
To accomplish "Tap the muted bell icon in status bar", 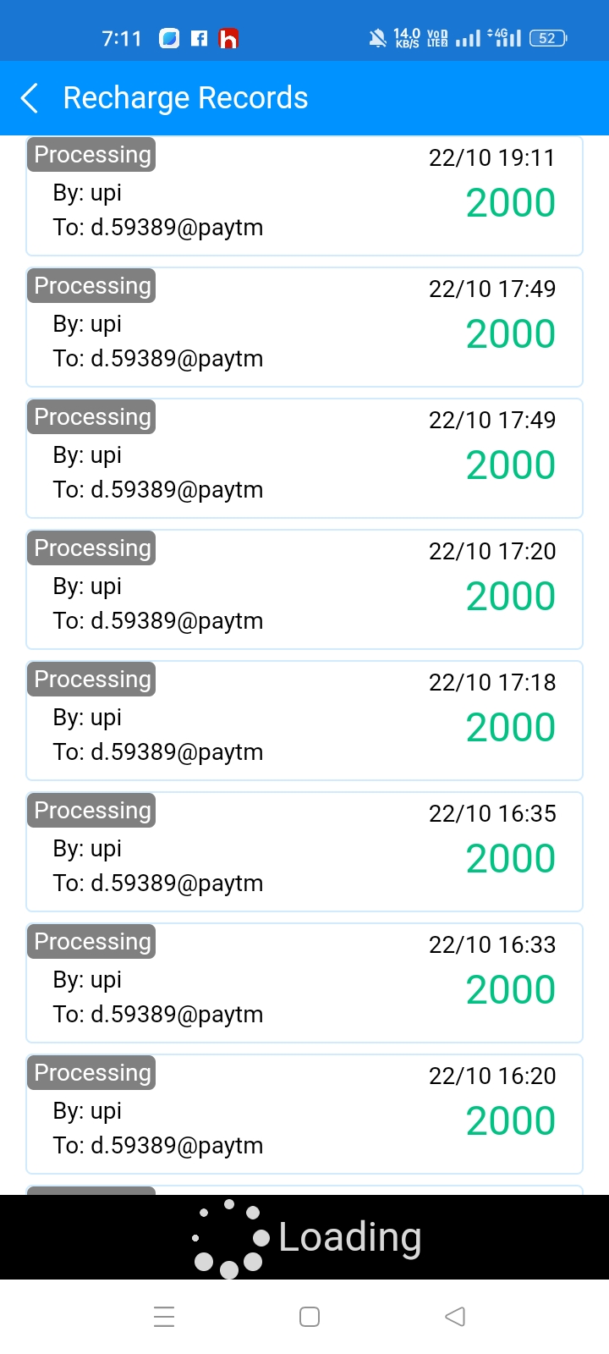I will [377, 38].
